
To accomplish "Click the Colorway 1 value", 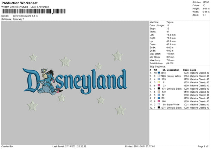I will click(x=19, y=19).
